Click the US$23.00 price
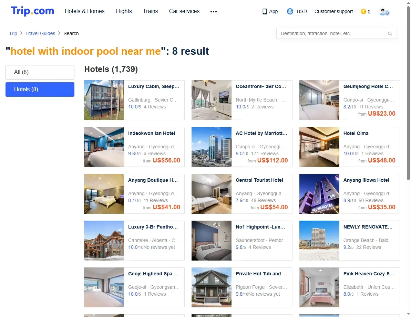This screenshot has height=317, width=411. coord(382,114)
